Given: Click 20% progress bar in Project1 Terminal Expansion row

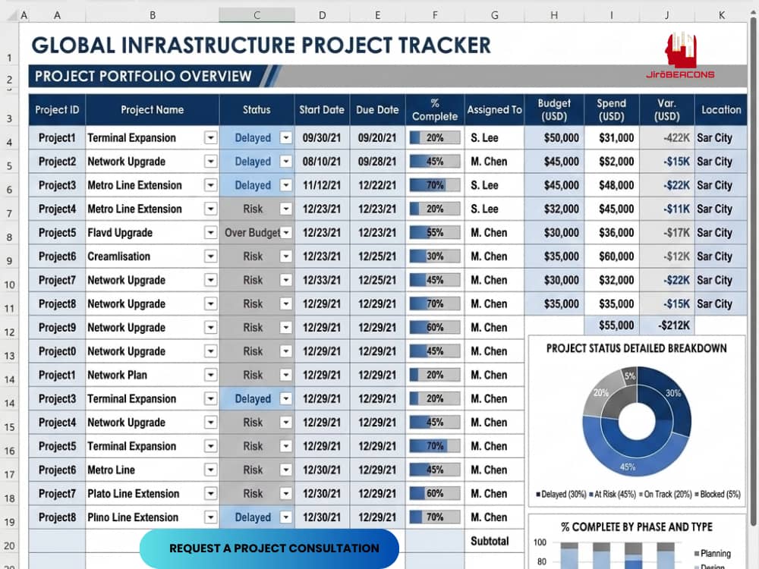Looking at the screenshot, I should pyautogui.click(x=435, y=138).
